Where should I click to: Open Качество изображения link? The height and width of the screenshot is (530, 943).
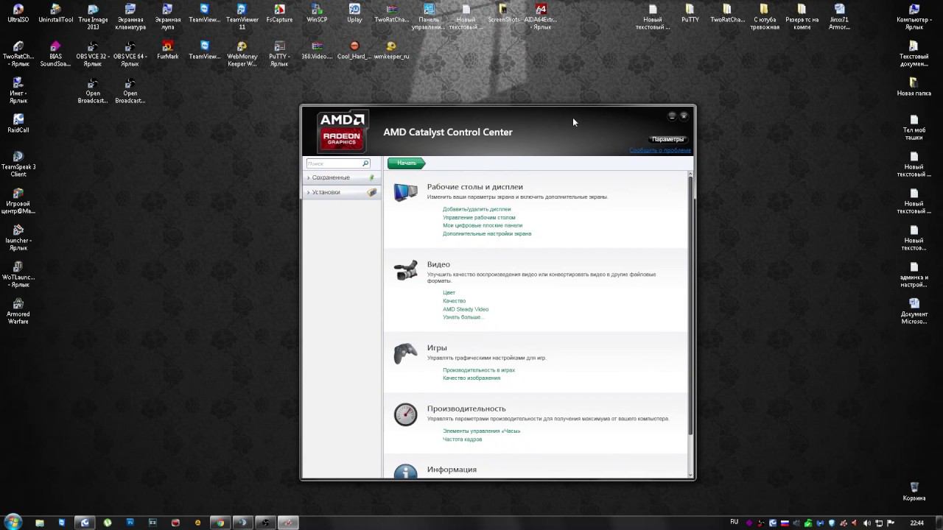click(471, 378)
